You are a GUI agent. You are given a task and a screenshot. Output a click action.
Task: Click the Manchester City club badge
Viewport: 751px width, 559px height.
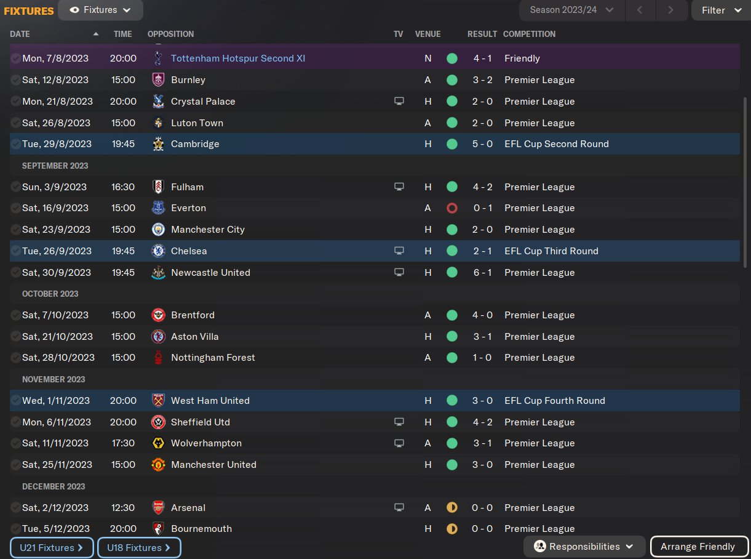pyautogui.click(x=158, y=230)
